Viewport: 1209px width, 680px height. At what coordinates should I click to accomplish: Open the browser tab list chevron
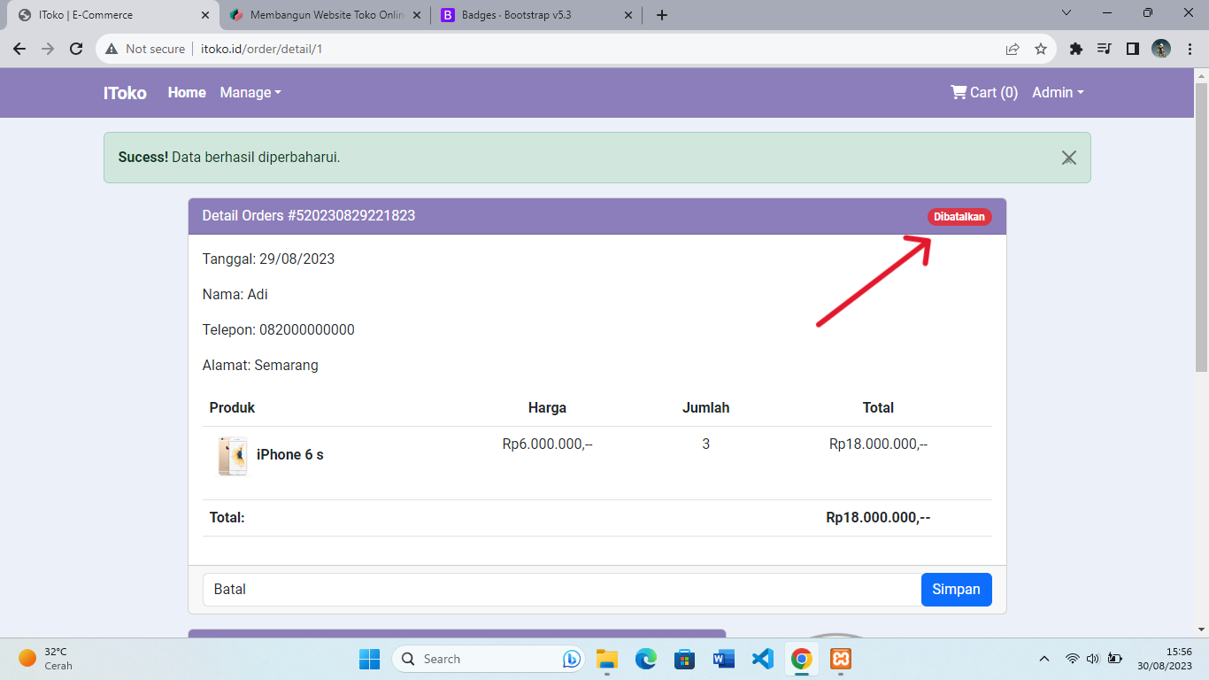(x=1067, y=14)
